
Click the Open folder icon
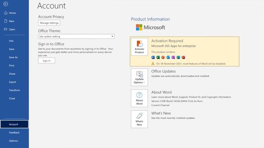coord(5,29)
